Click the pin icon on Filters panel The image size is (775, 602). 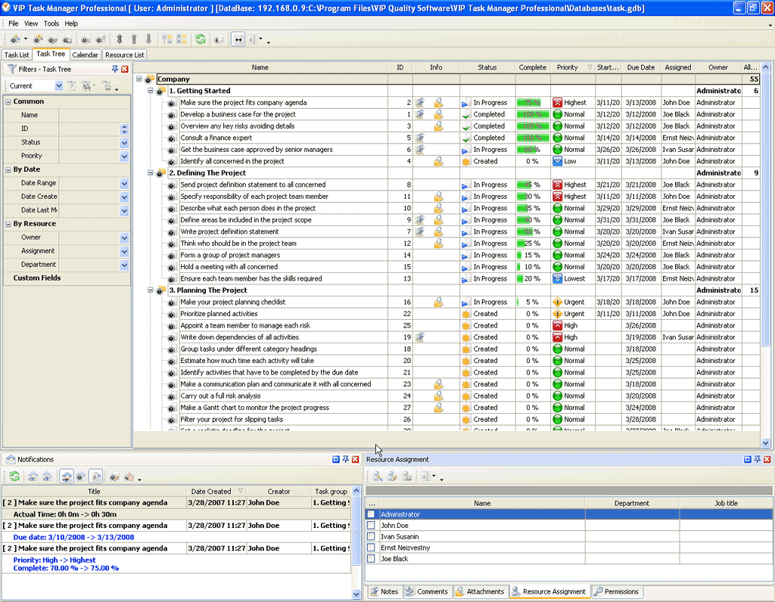[115, 69]
